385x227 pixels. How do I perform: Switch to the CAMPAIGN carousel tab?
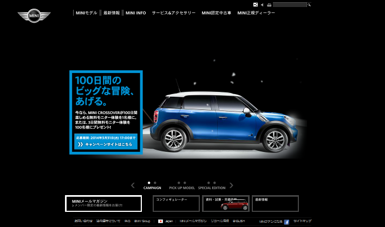(152, 188)
